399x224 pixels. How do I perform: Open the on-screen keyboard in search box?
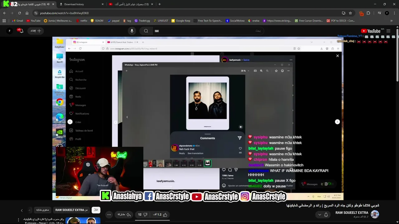click(x=157, y=31)
